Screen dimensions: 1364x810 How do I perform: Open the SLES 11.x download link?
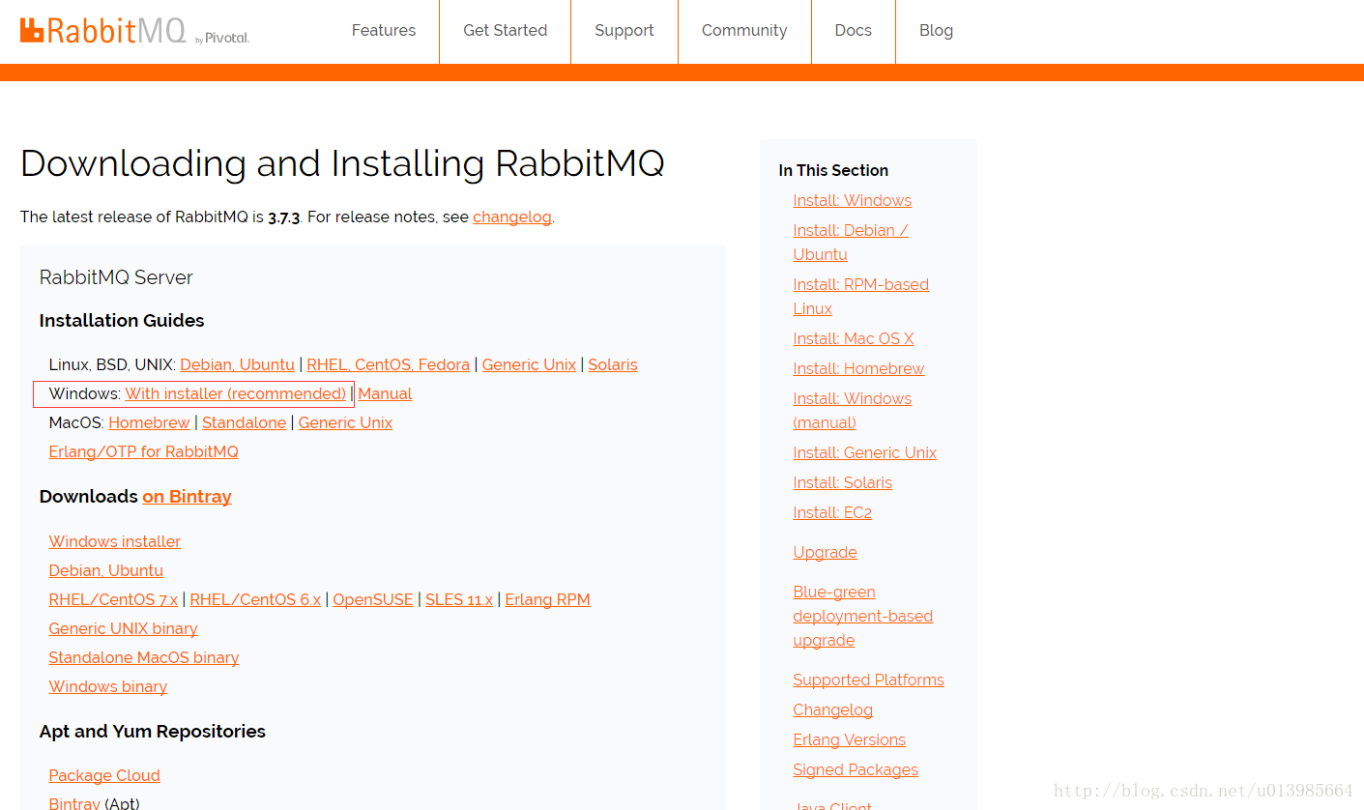[x=459, y=599]
